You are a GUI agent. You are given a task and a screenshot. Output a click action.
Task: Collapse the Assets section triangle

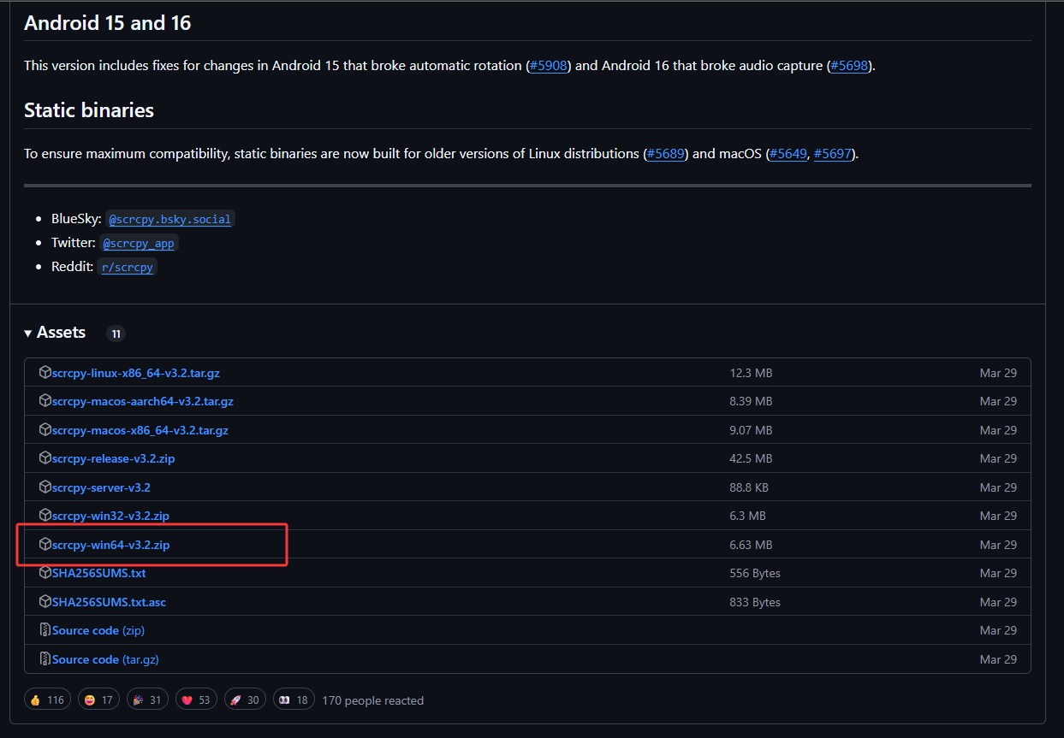[28, 334]
